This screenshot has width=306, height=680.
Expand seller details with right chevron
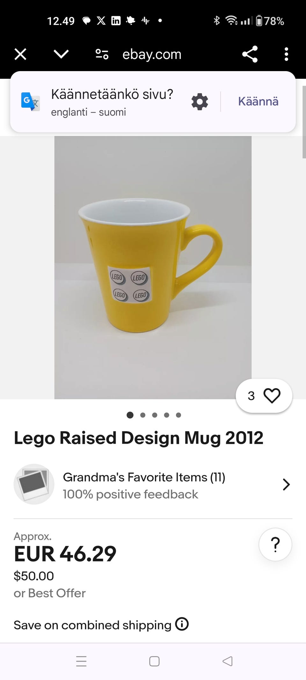click(286, 485)
